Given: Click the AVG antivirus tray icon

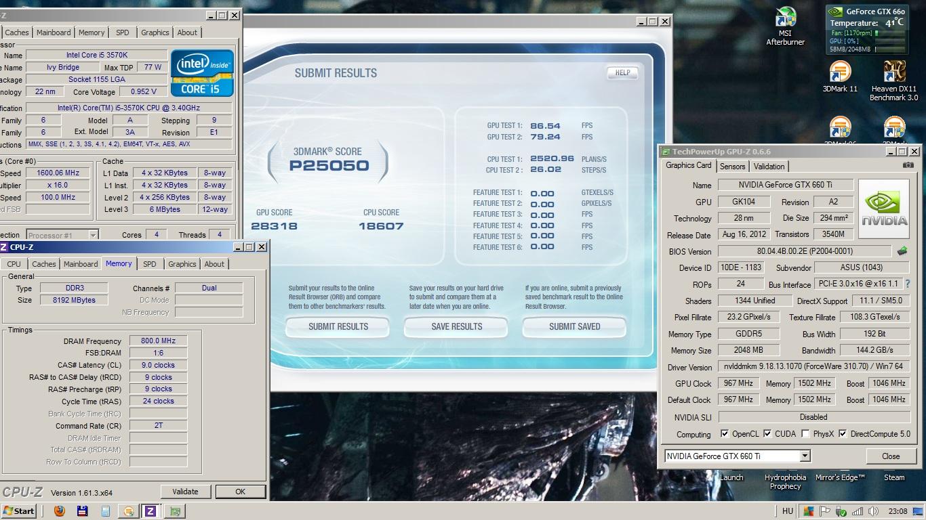Looking at the screenshot, I should tap(808, 511).
